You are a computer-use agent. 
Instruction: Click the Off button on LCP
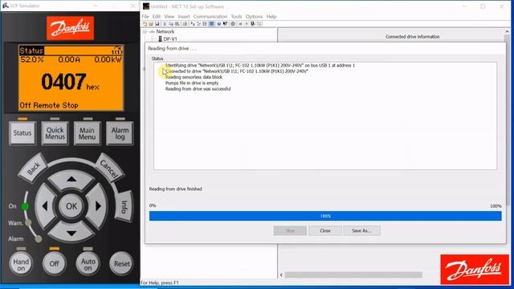(x=54, y=263)
